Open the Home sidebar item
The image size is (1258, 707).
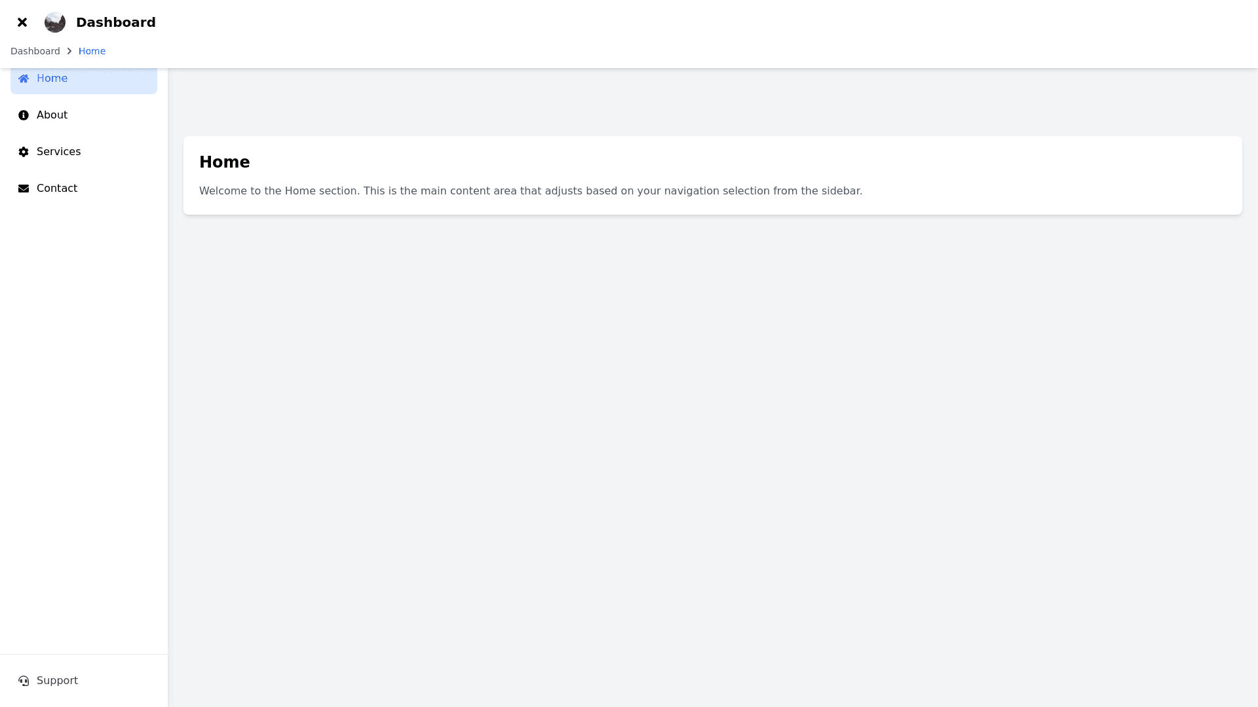point(84,79)
